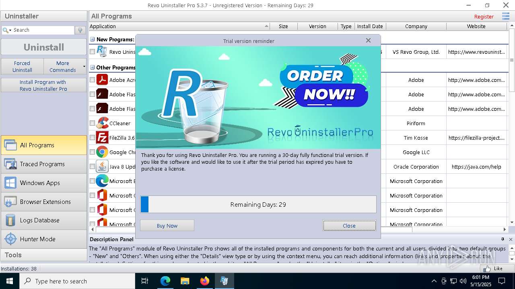Collapse the Other Programs group
Screen dimensions: 515x289
(x=93, y=67)
